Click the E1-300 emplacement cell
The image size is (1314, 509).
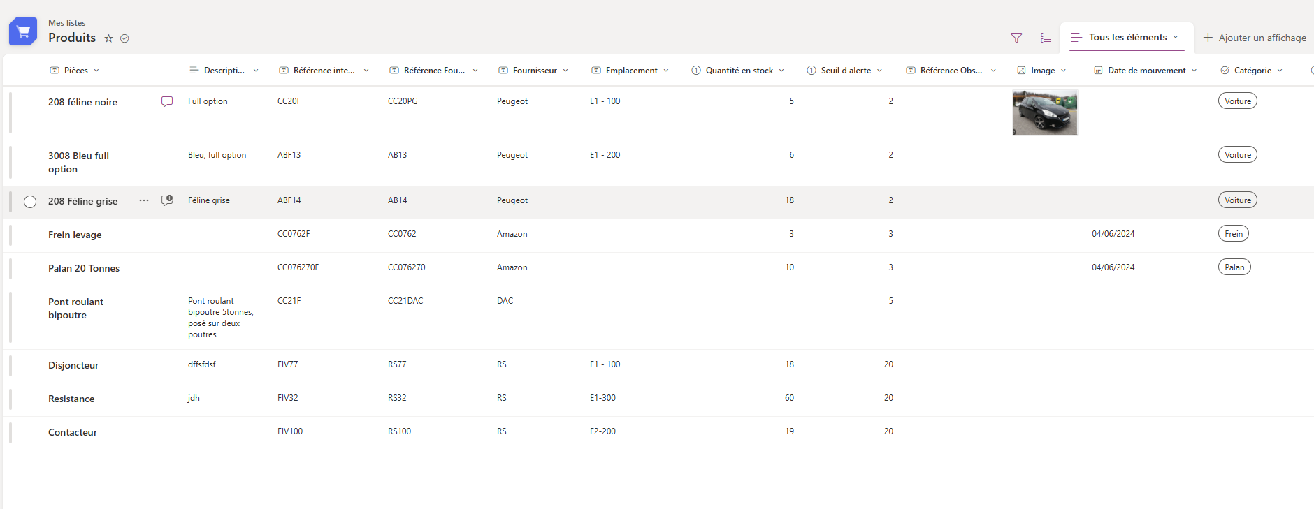602,398
